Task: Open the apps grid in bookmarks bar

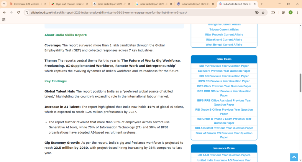Action: (4, 20)
